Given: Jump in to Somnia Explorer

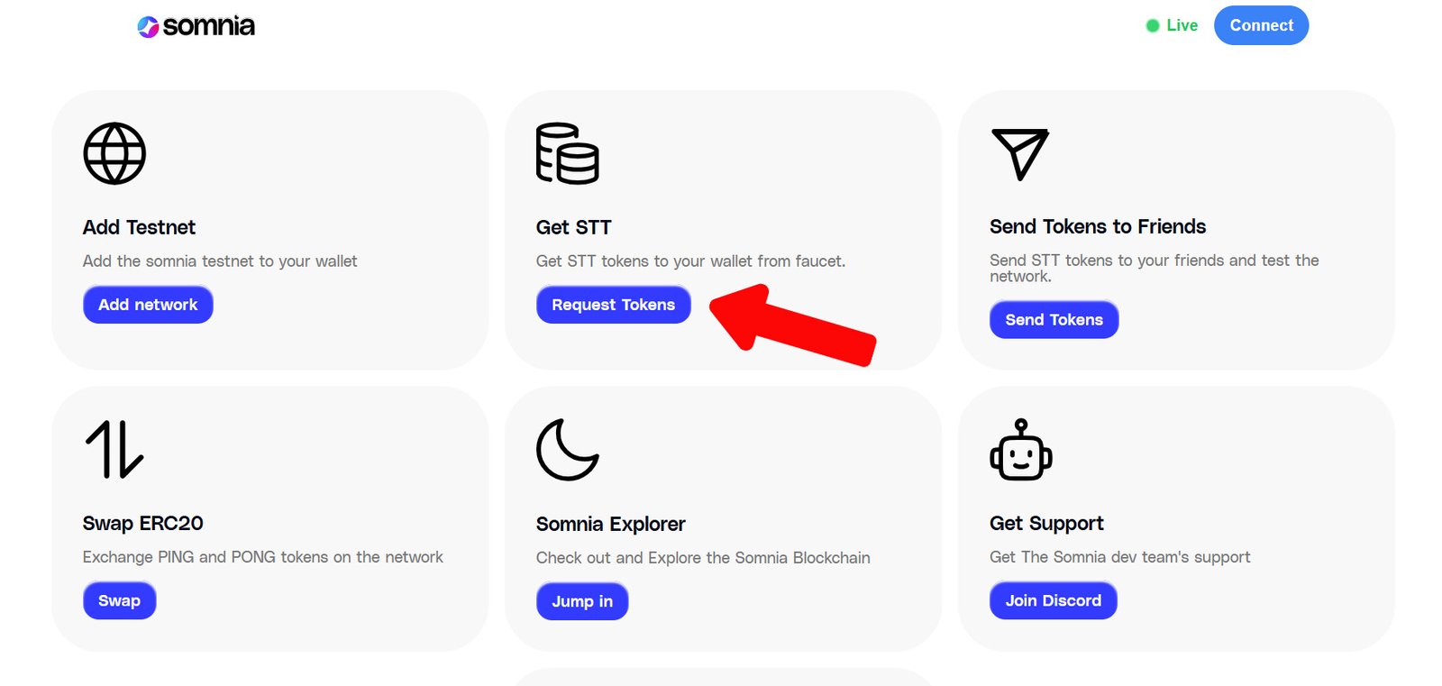Looking at the screenshot, I should tap(582, 601).
